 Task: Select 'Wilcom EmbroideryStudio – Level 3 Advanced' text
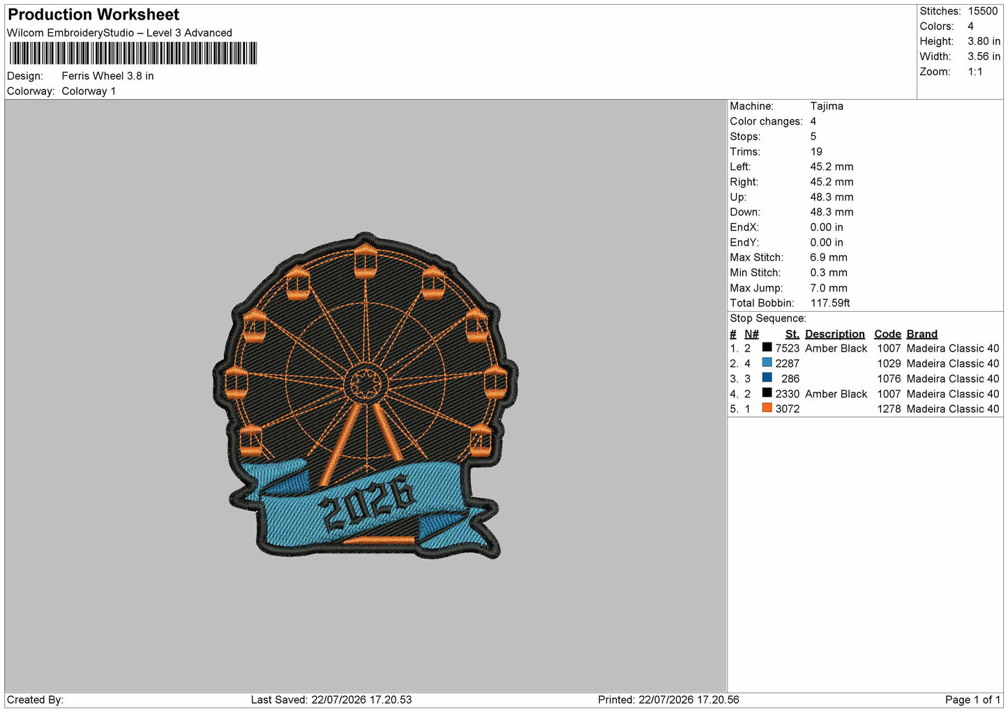[119, 33]
